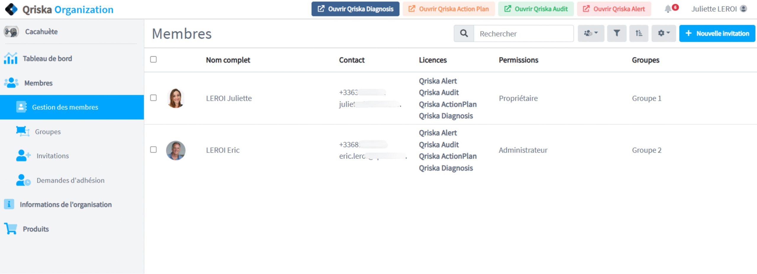Image resolution: width=757 pixels, height=274 pixels.
Task: Click the Qriska Organization title text
Action: (x=68, y=10)
